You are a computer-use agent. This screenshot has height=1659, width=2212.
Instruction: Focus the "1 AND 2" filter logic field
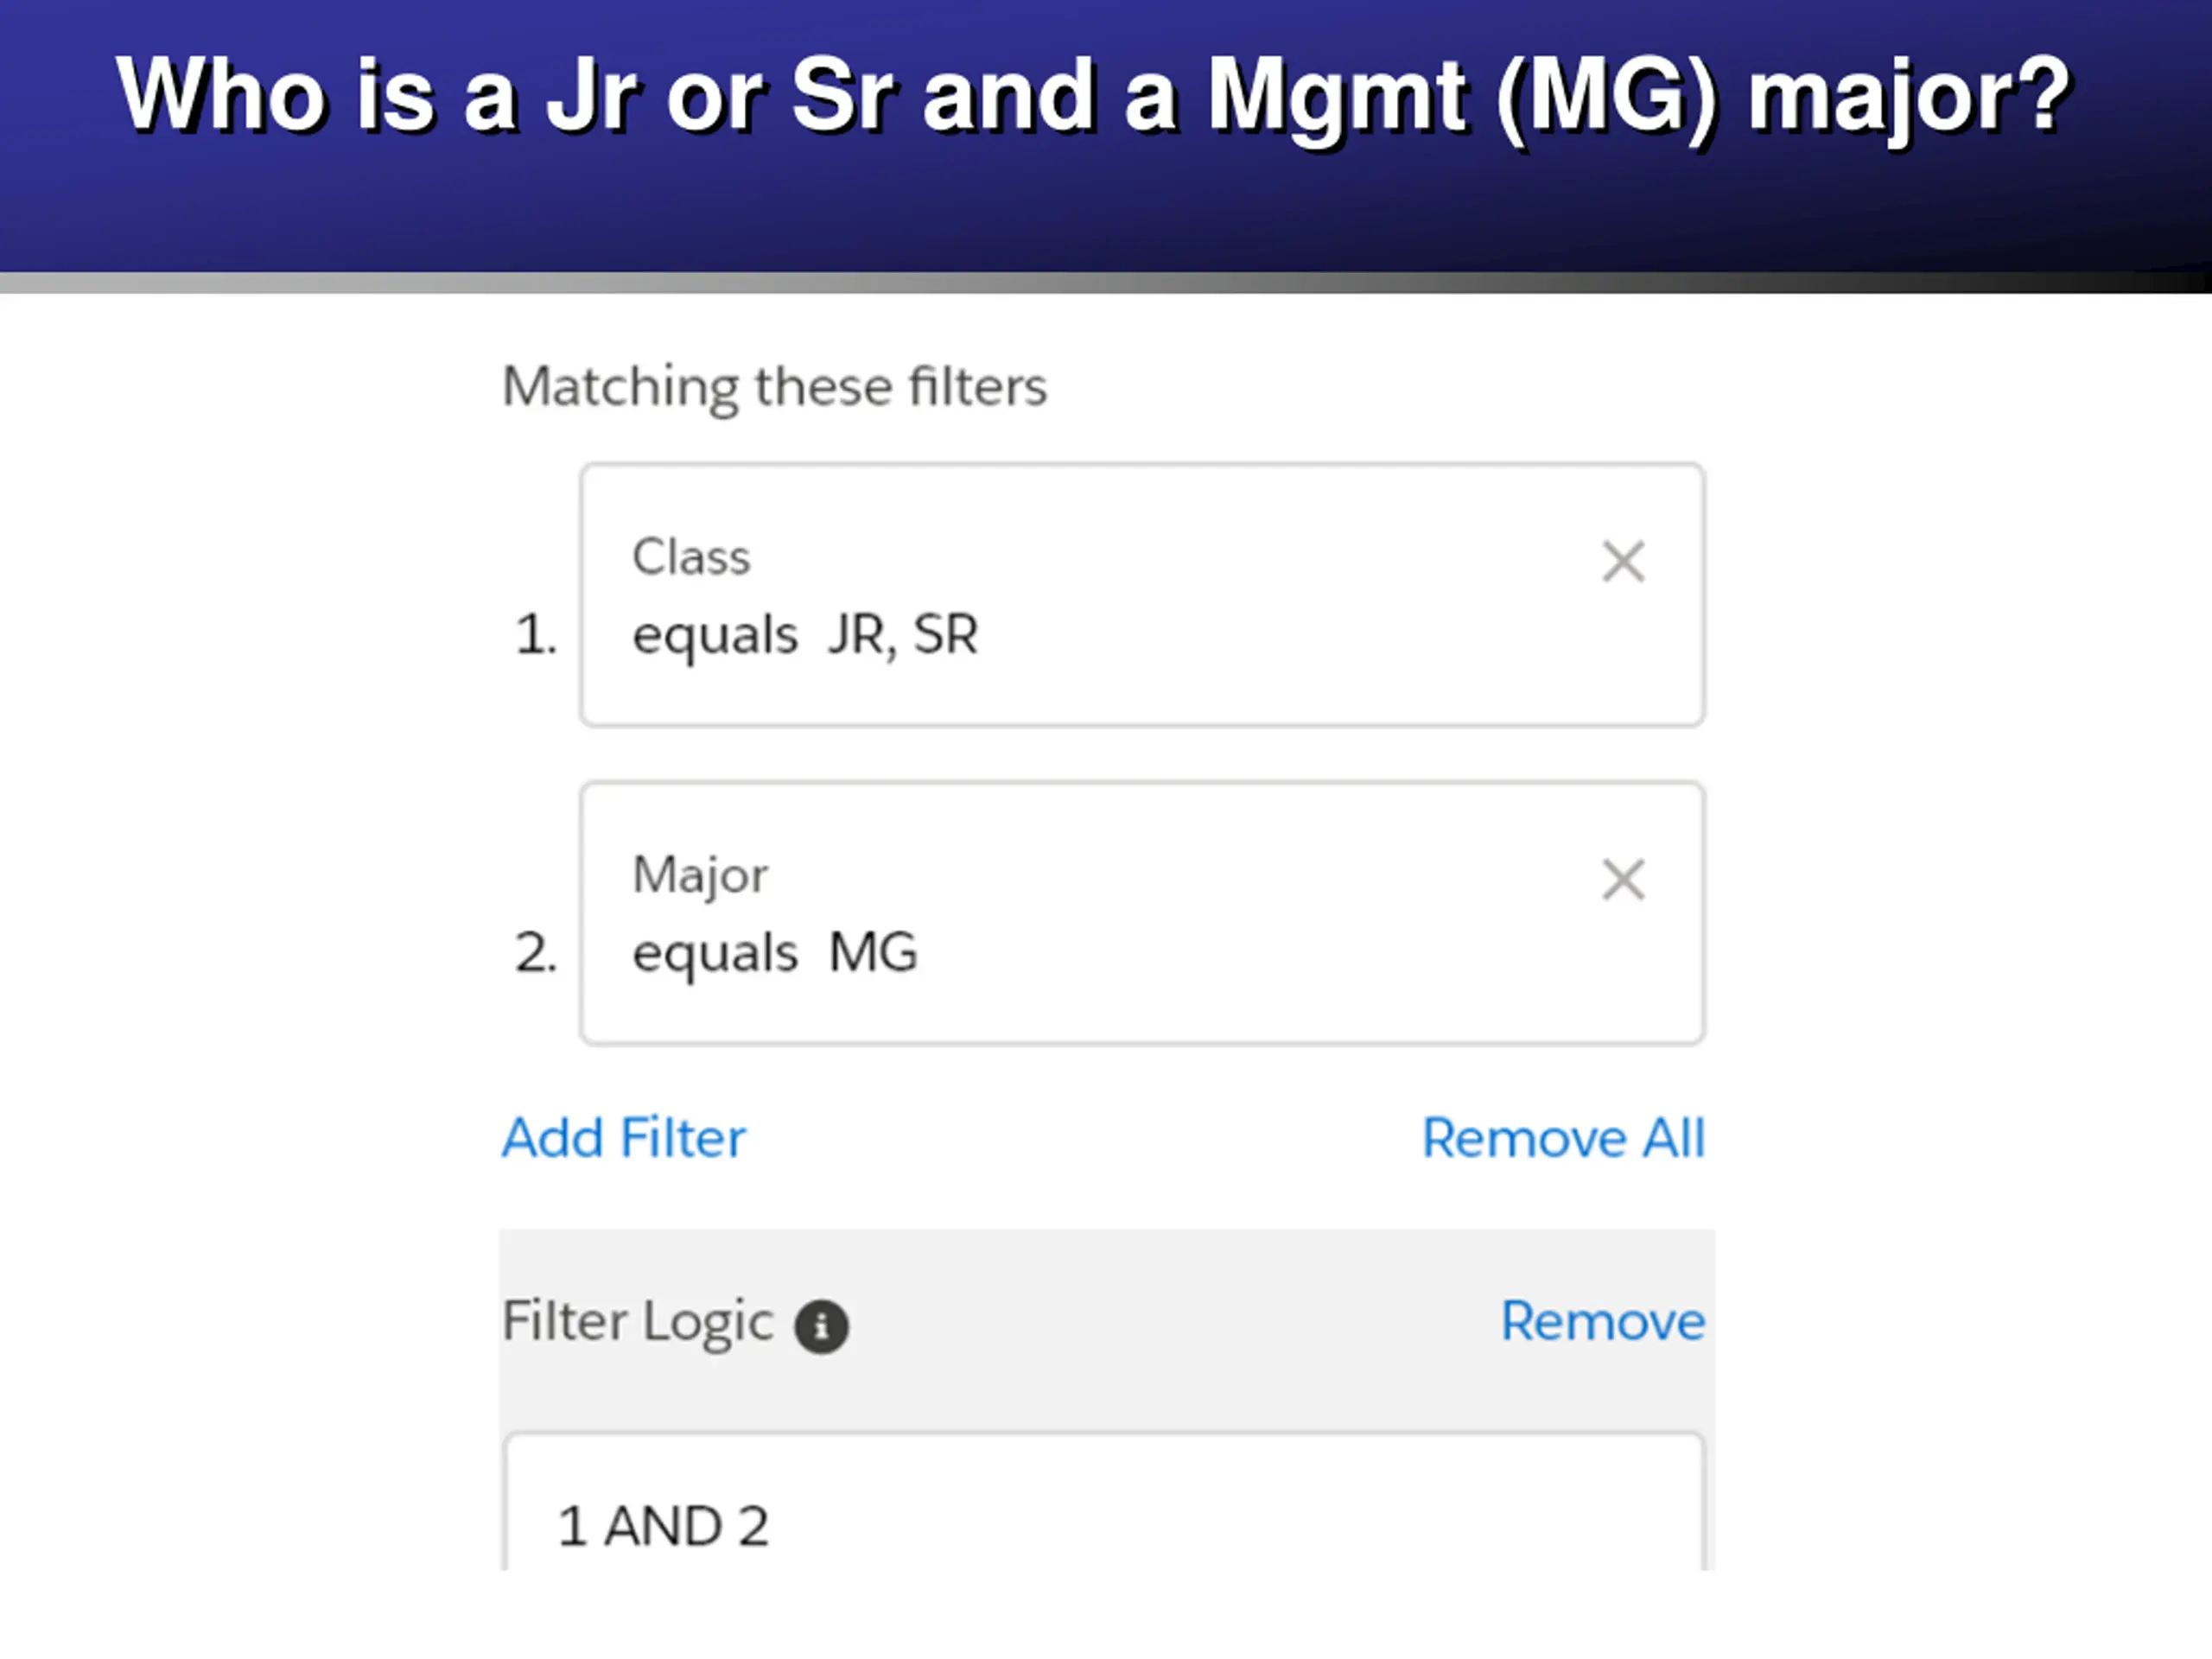tap(1104, 1503)
